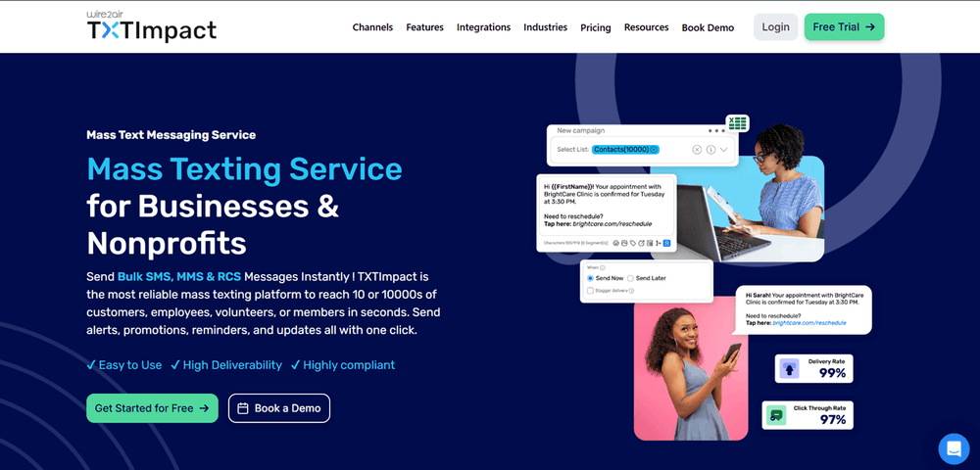
Task: Click the Get Started for Free button
Action: tap(152, 408)
